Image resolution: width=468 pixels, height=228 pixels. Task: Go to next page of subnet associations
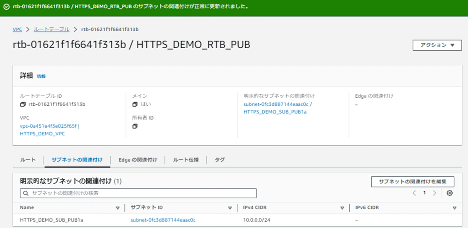[x=434, y=193]
